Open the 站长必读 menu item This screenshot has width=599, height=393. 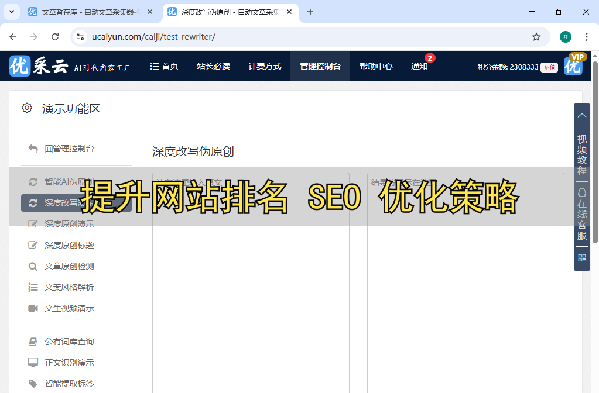point(214,66)
